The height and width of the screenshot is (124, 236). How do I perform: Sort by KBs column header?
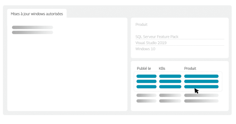[162, 69]
